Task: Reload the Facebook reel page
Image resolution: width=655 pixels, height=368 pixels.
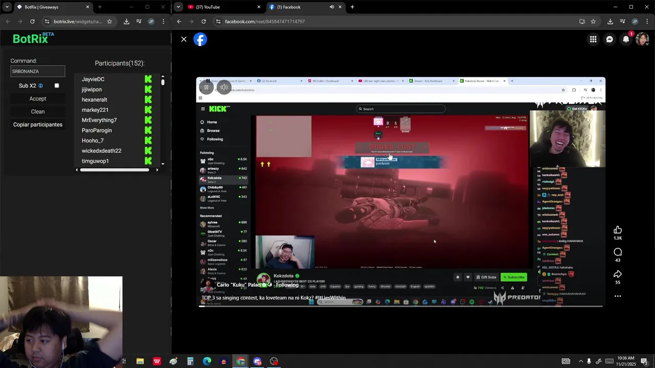Action: point(204,21)
